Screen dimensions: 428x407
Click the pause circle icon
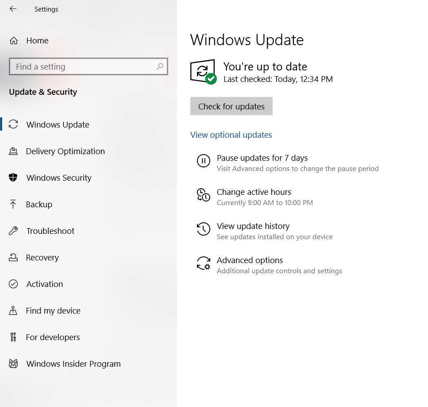[203, 161]
